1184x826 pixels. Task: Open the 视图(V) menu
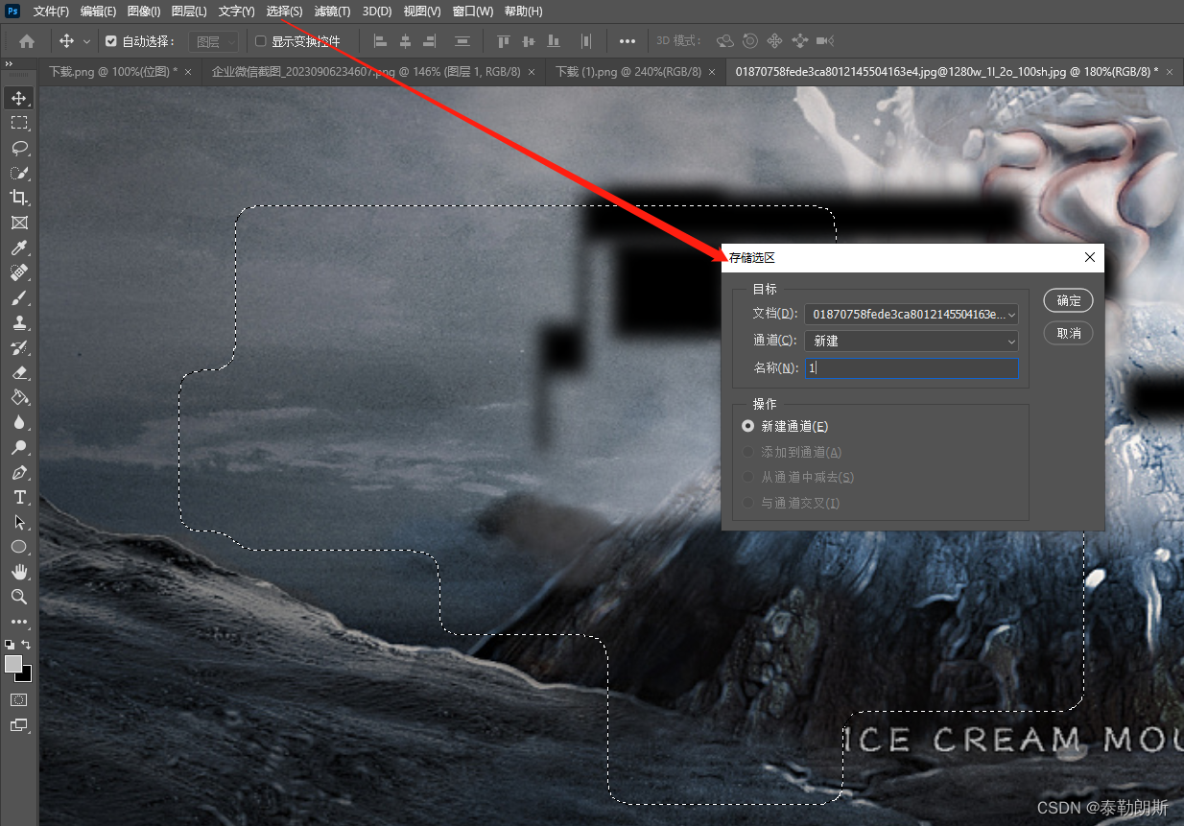pos(422,12)
